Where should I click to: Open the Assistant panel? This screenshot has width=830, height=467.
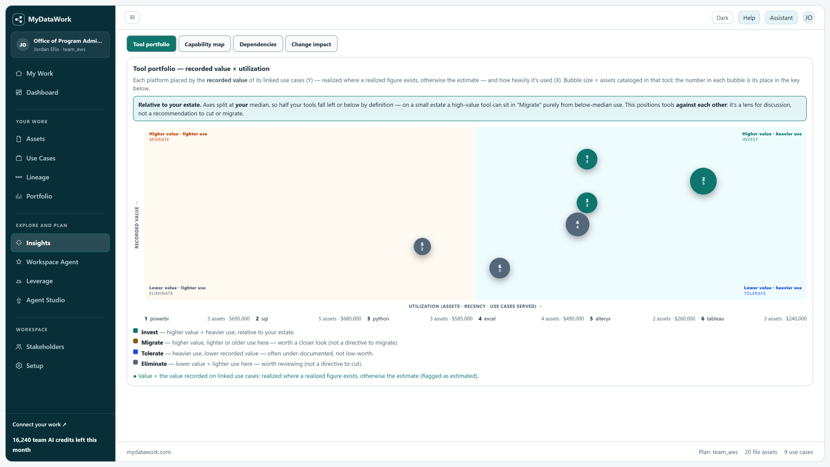[x=781, y=18]
